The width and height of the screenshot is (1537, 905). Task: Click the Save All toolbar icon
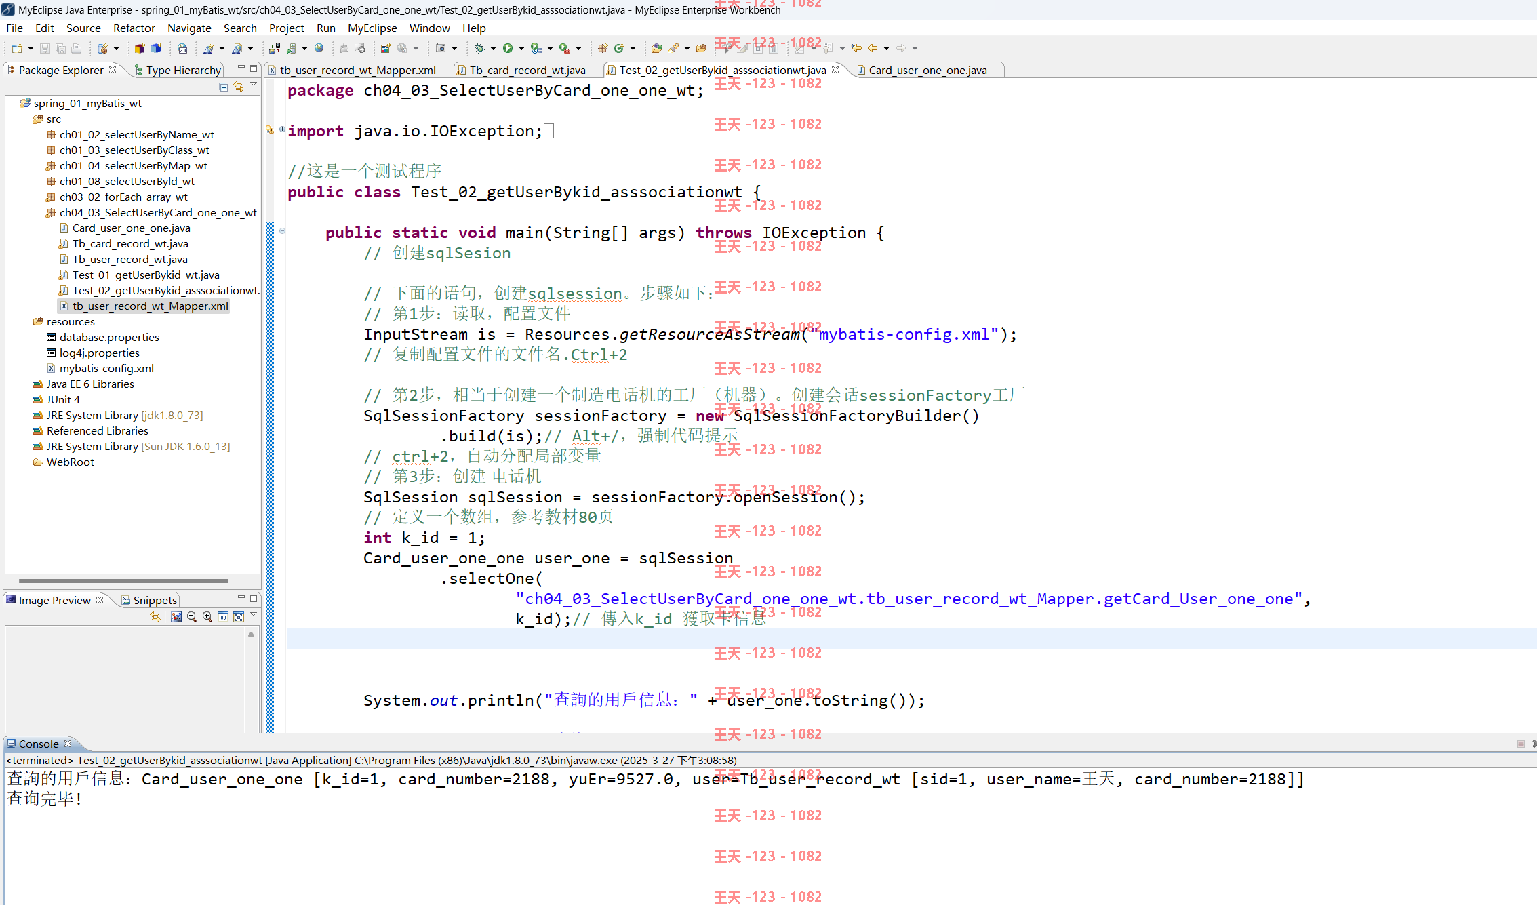tap(60, 48)
